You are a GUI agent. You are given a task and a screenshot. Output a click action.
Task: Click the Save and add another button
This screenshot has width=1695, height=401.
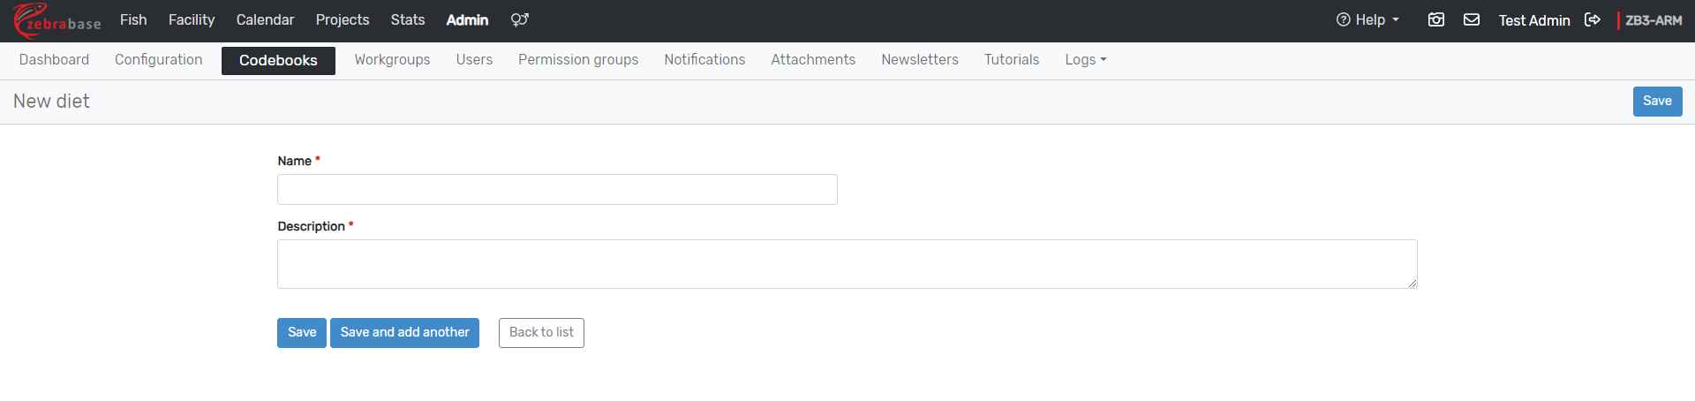click(404, 333)
